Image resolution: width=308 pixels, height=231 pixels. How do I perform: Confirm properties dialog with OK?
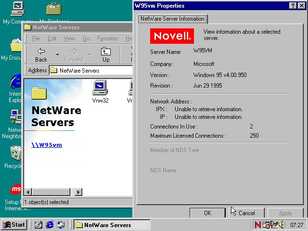click(207, 213)
